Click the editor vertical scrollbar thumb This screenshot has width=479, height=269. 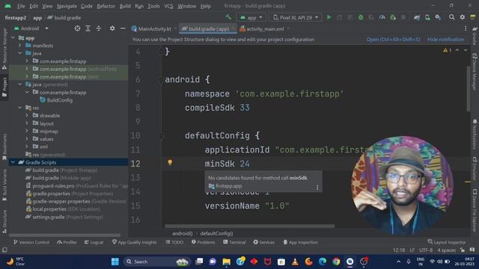tap(469, 88)
